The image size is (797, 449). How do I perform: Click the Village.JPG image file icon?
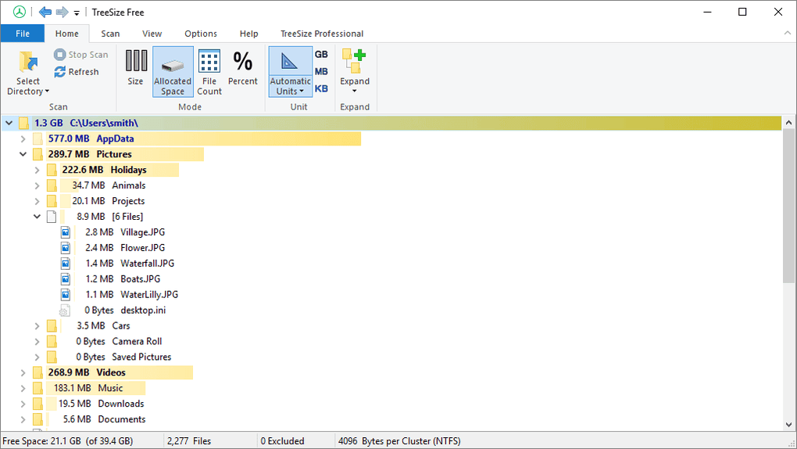66,232
